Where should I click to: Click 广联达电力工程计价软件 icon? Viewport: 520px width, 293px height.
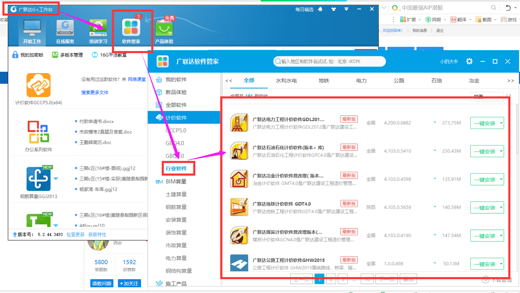coord(239,122)
